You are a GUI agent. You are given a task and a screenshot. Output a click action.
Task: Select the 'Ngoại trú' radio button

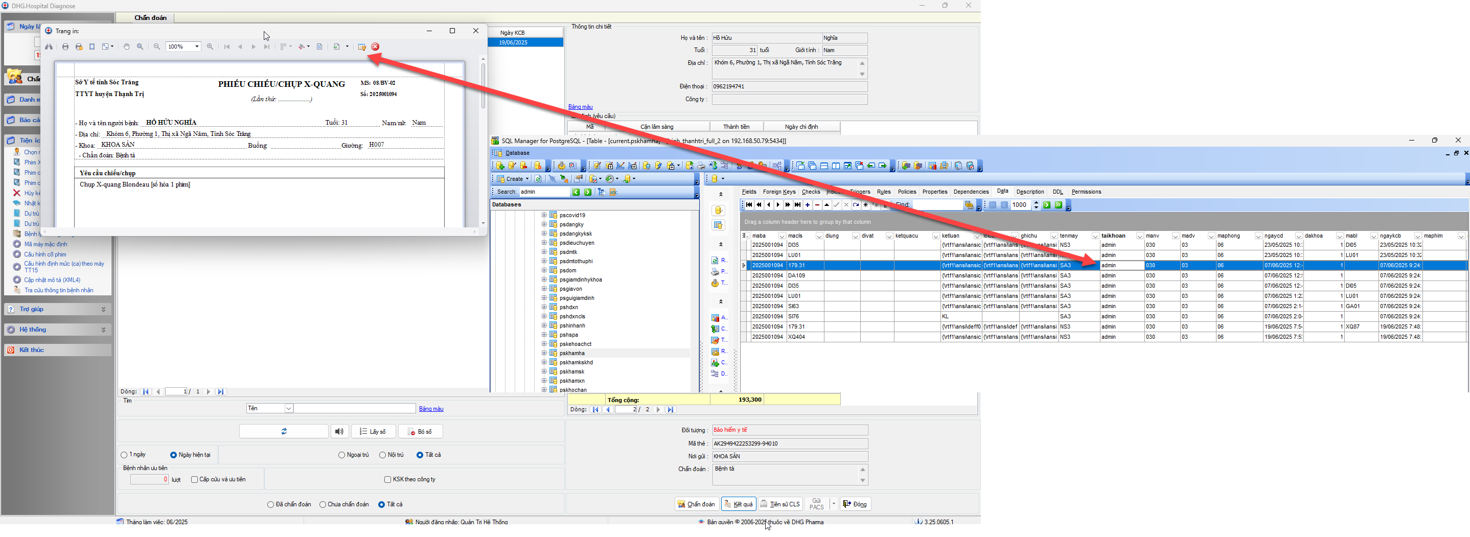[341, 455]
